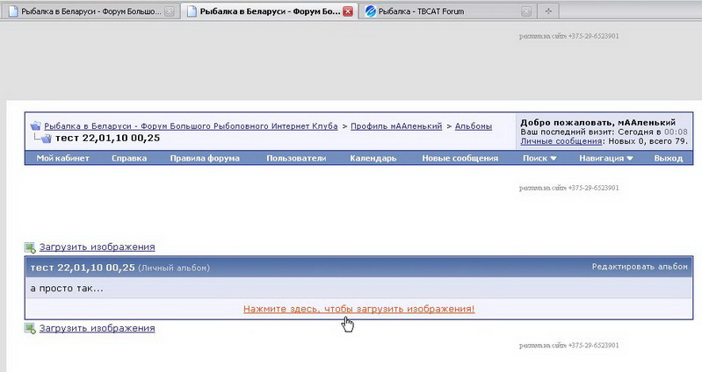
Task: Click upload icon below the album box
Action: tap(31, 328)
